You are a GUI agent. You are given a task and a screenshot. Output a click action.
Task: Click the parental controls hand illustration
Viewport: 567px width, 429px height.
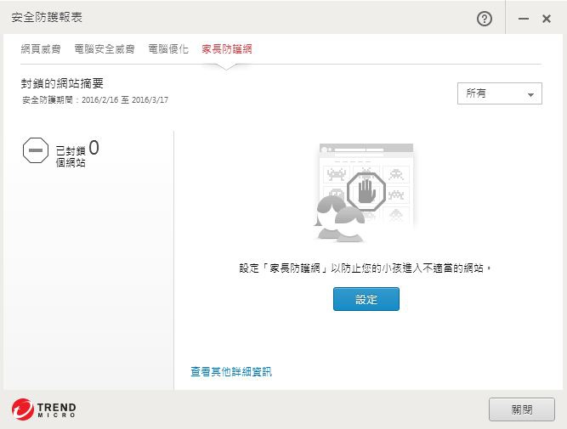pos(365,193)
